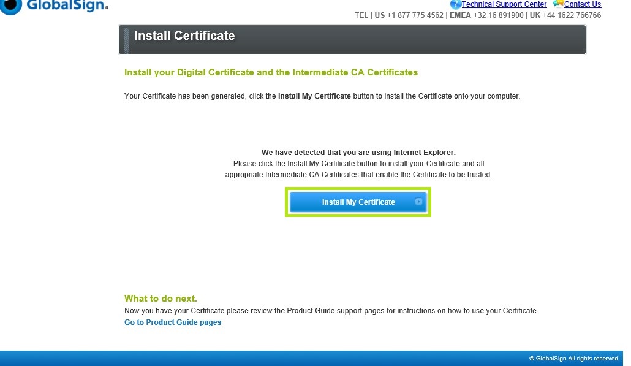631x366 pixels.
Task: Open the Technical Support Center link
Action: pyautogui.click(x=504, y=4)
